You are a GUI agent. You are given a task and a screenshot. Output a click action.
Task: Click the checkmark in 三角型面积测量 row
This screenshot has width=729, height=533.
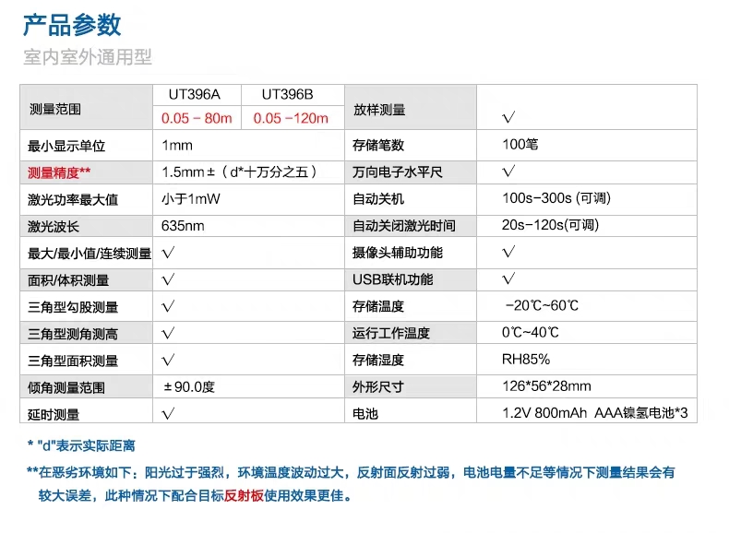168,361
